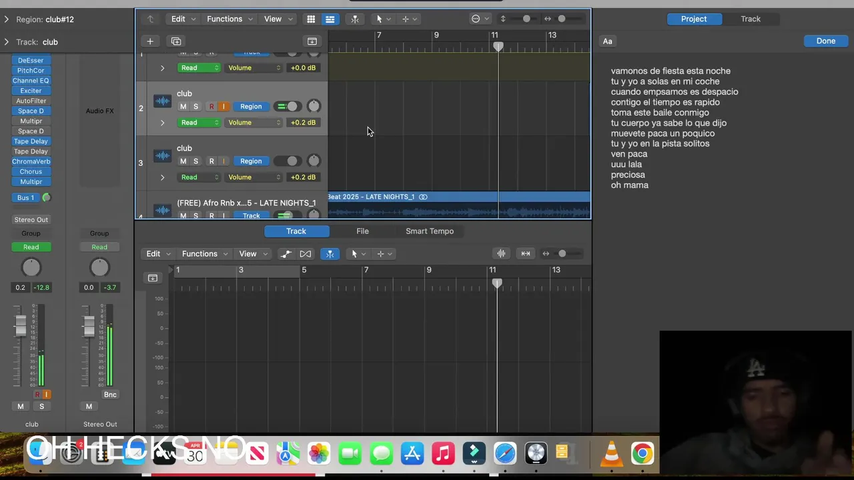This screenshot has height=480, width=854.
Task: Open editor Edit menu
Action: [x=157, y=254]
